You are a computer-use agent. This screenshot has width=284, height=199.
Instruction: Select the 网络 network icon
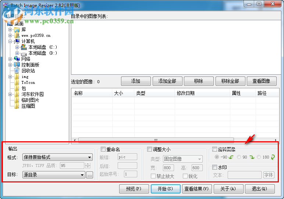pyautogui.click(x=17, y=58)
